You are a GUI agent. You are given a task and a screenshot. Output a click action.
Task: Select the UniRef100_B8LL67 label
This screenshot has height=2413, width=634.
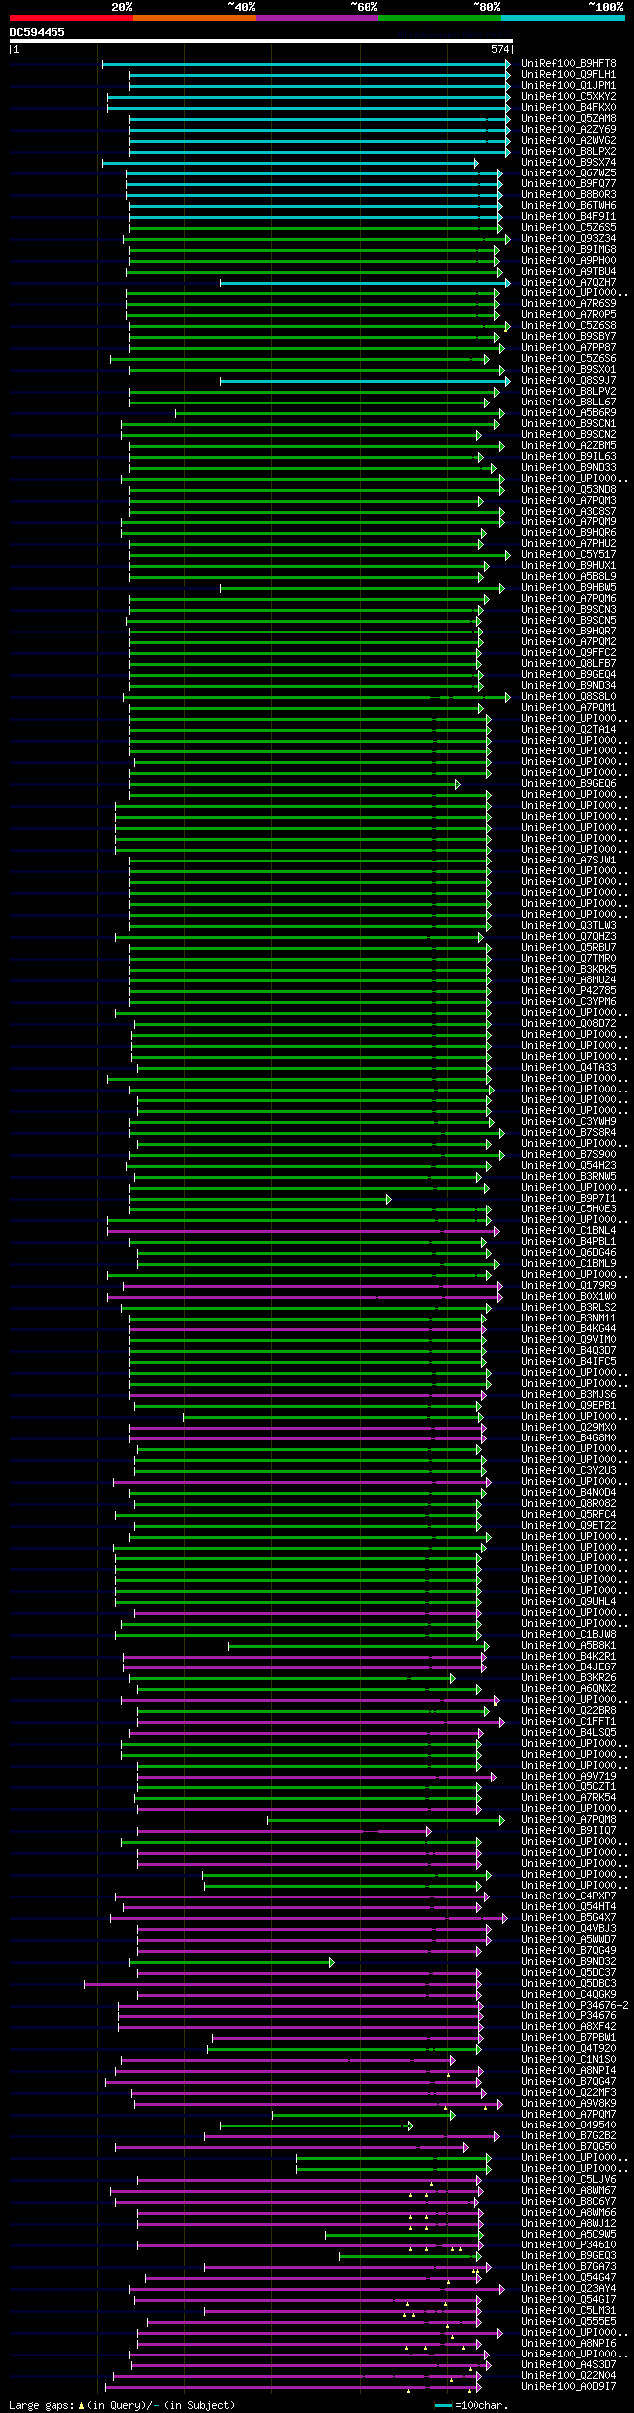pyautogui.click(x=569, y=402)
